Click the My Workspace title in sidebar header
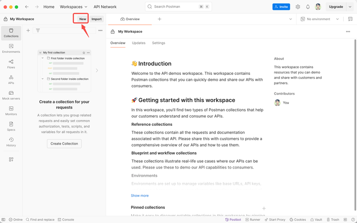357x223 pixels. point(22,19)
